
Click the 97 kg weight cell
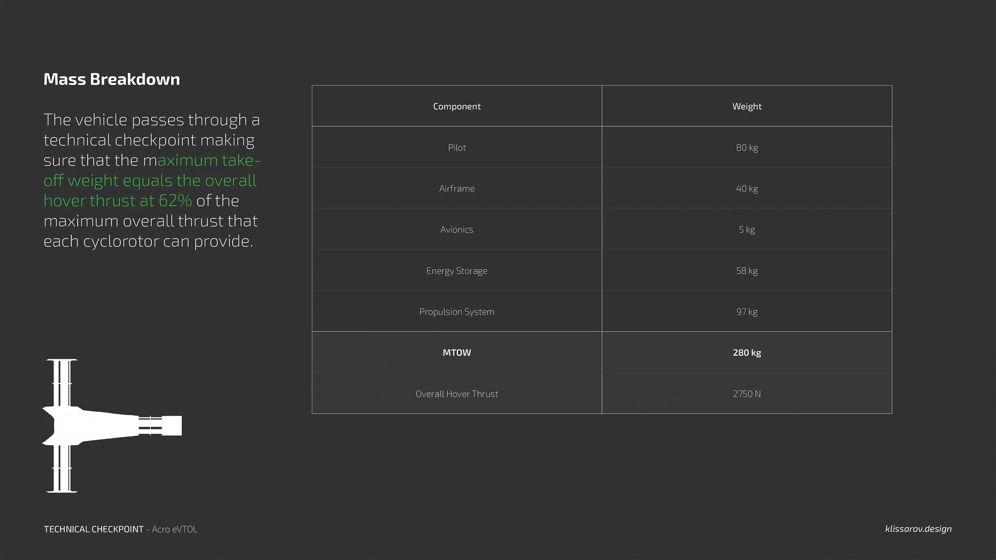(x=747, y=312)
